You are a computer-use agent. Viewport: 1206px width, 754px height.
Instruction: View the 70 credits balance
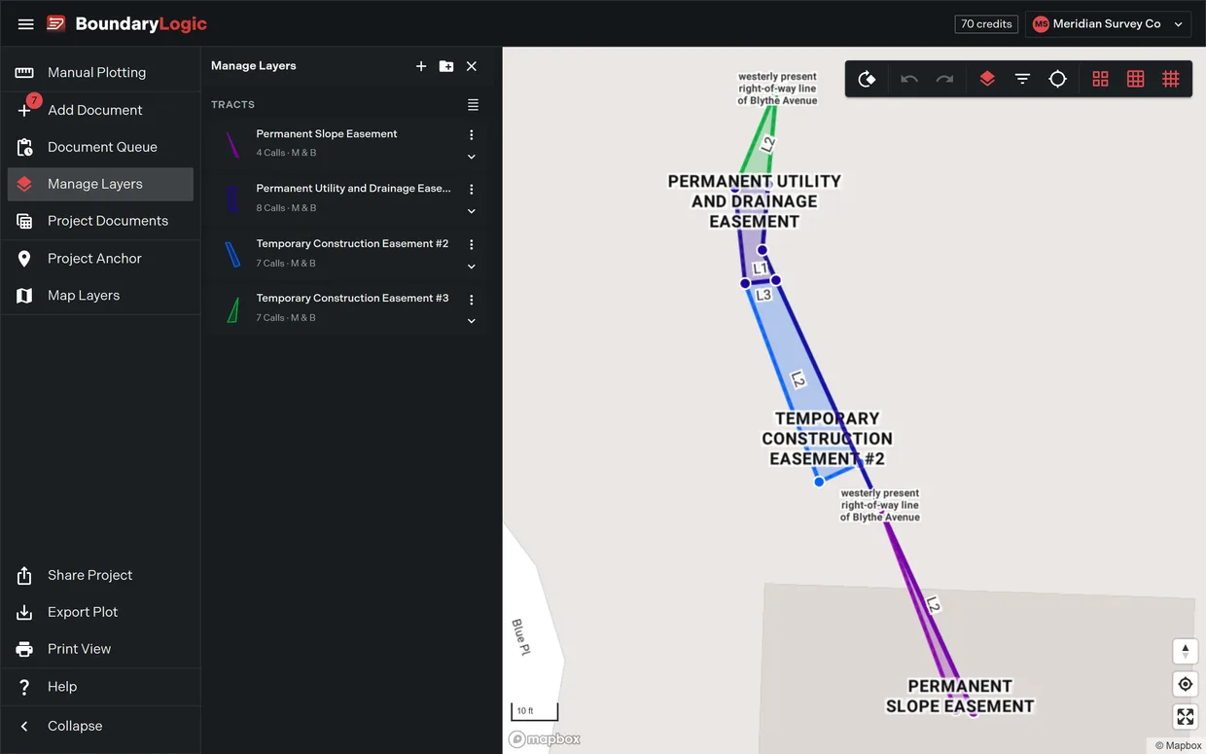click(x=986, y=24)
